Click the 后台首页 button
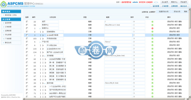 [165, 2]
